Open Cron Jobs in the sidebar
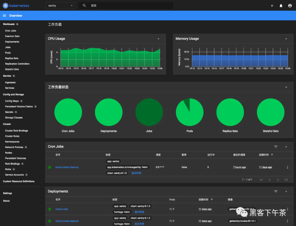Image resolution: width=296 pixels, height=226 pixels. pyautogui.click(x=11, y=31)
